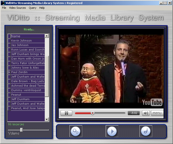Screen dimensions: 173x144
Task: Click the row selector beside Kevin Johnson
Action: [9, 41]
